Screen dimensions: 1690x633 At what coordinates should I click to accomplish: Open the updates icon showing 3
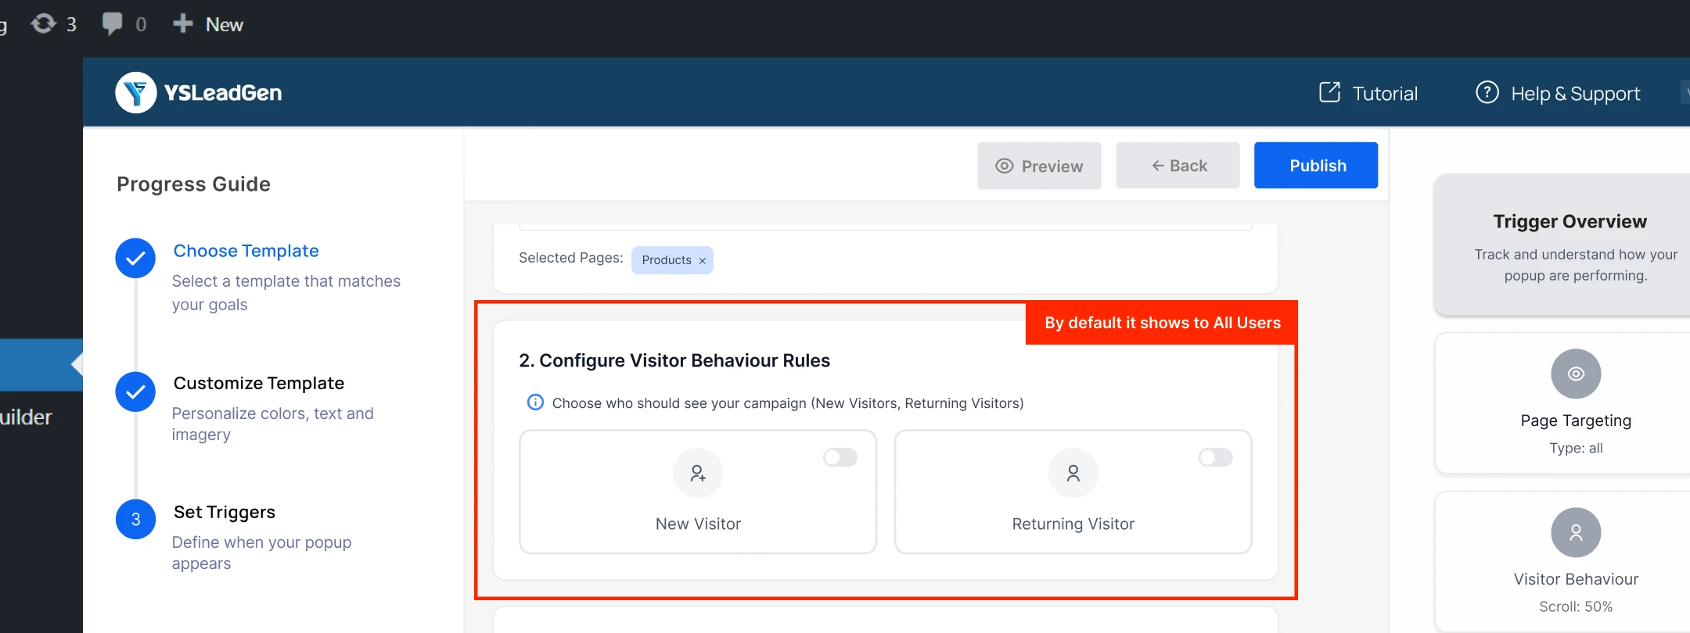pyautogui.click(x=44, y=23)
